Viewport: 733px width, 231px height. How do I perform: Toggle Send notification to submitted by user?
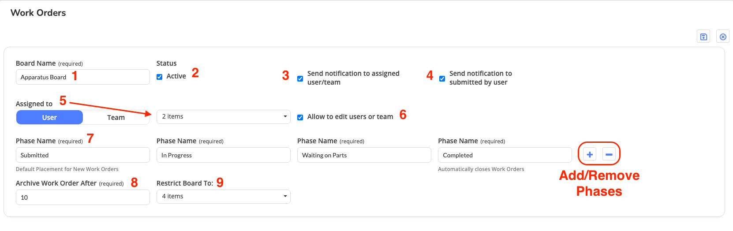(x=442, y=78)
